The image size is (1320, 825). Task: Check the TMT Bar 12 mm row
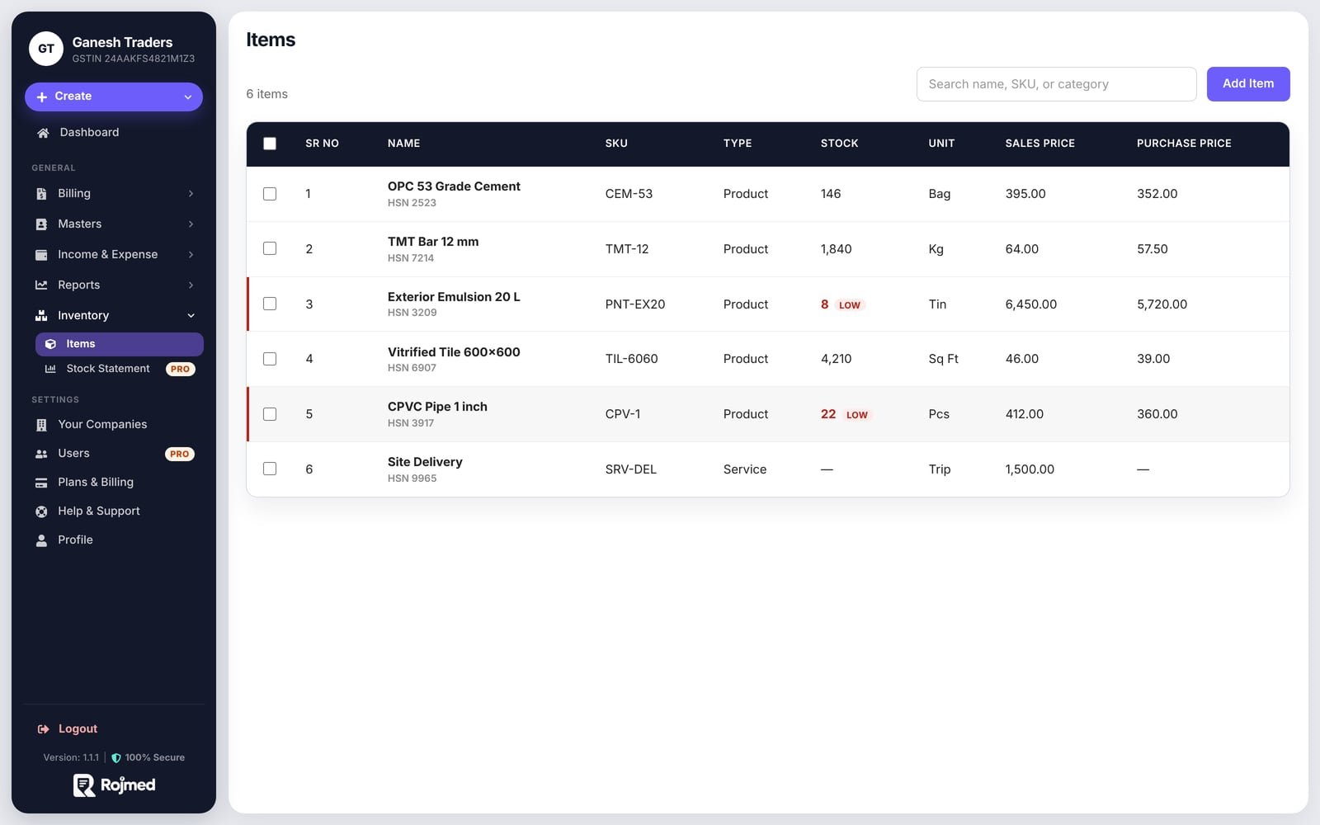coord(270,248)
